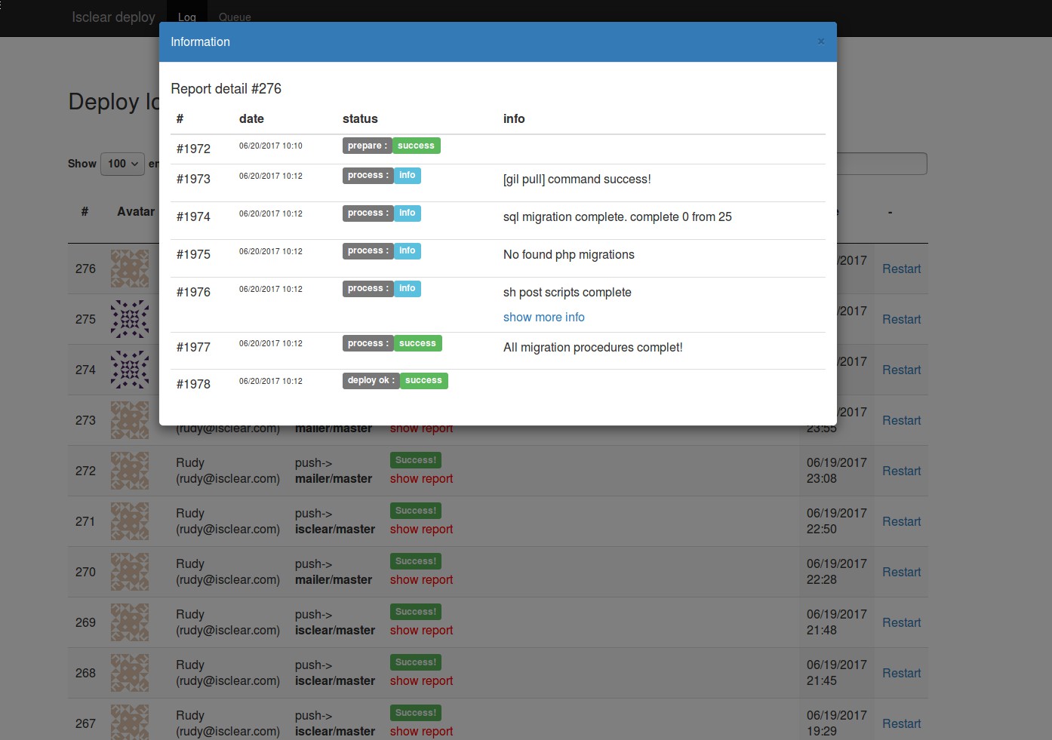Focus the search field behind the dialog
The width and height of the screenshot is (1052, 740).
[x=881, y=164]
